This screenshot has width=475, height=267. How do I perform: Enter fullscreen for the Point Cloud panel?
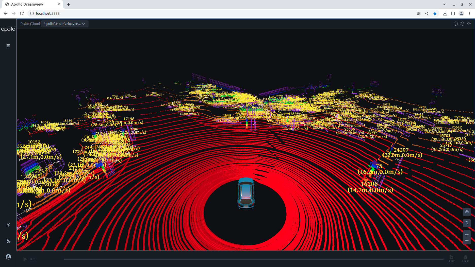pyautogui.click(x=469, y=24)
